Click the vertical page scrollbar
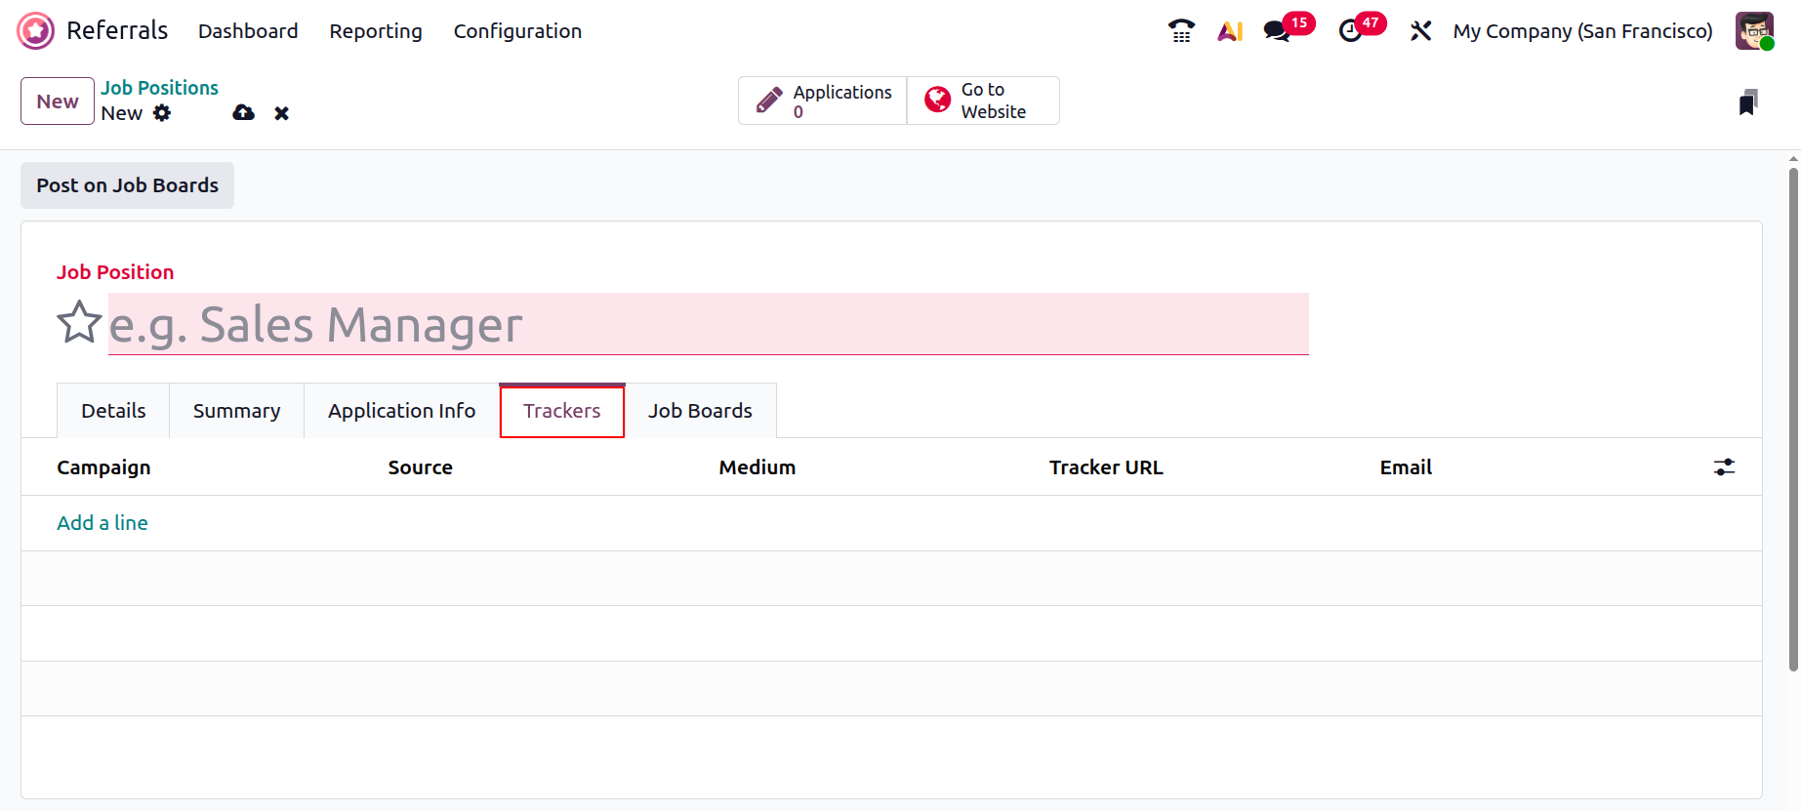1801x811 pixels. [x=1793, y=420]
